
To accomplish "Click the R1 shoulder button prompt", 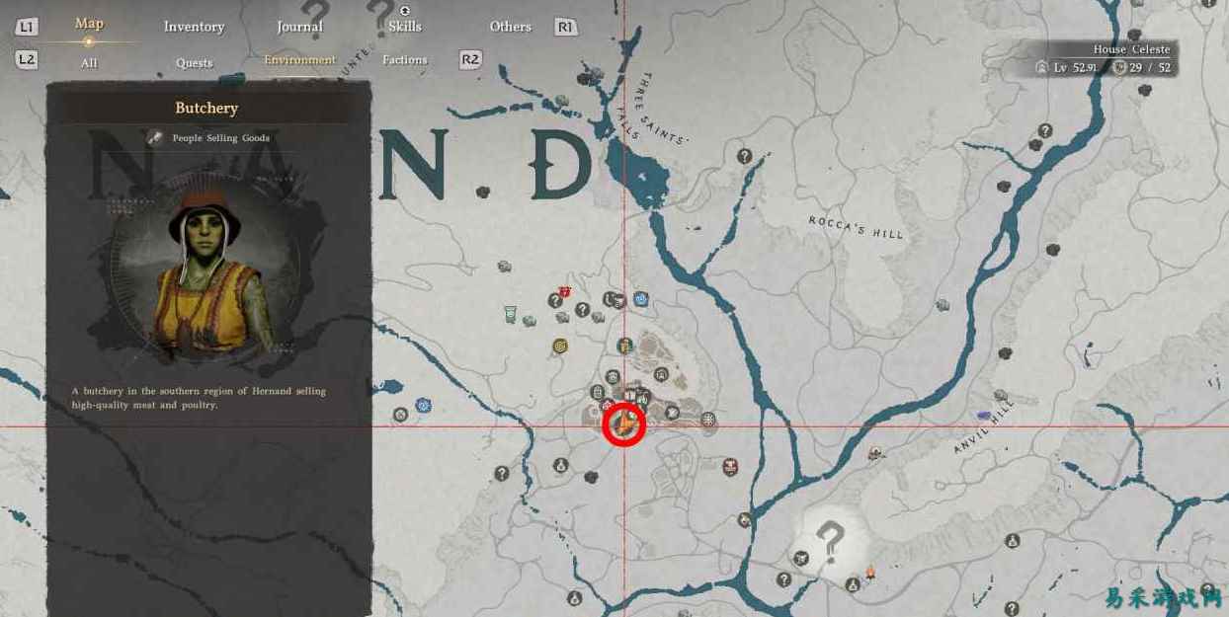I will [566, 27].
